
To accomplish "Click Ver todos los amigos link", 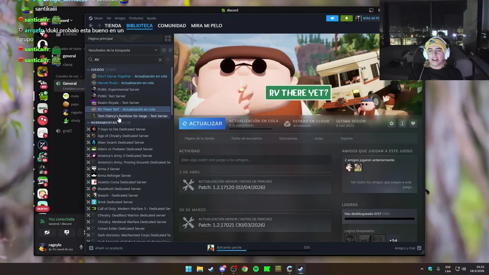I will click(x=381, y=184).
